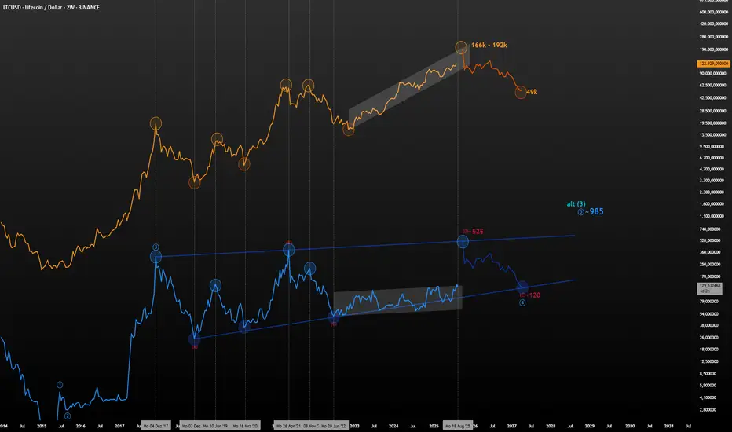Click the 250,000000 price scale label
Screen dimensions: 732x432
(x=710, y=264)
